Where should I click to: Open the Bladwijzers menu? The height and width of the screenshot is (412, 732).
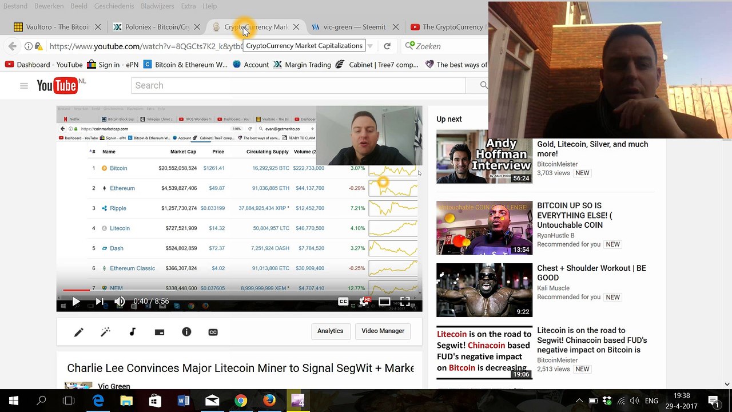coord(157,6)
